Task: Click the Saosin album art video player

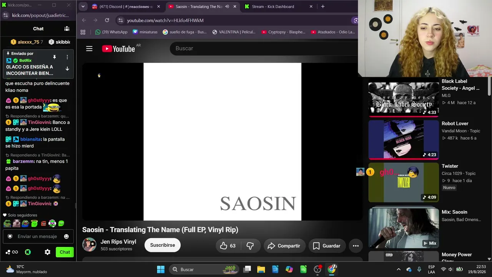Action: 222,142
